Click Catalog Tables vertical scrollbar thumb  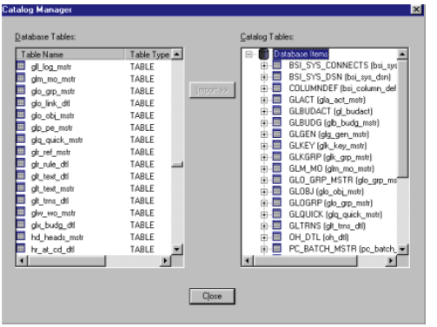tap(402, 119)
